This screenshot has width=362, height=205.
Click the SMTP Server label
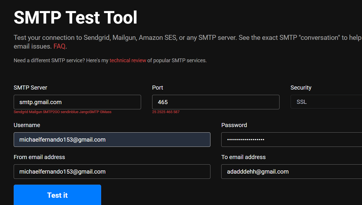click(x=30, y=88)
